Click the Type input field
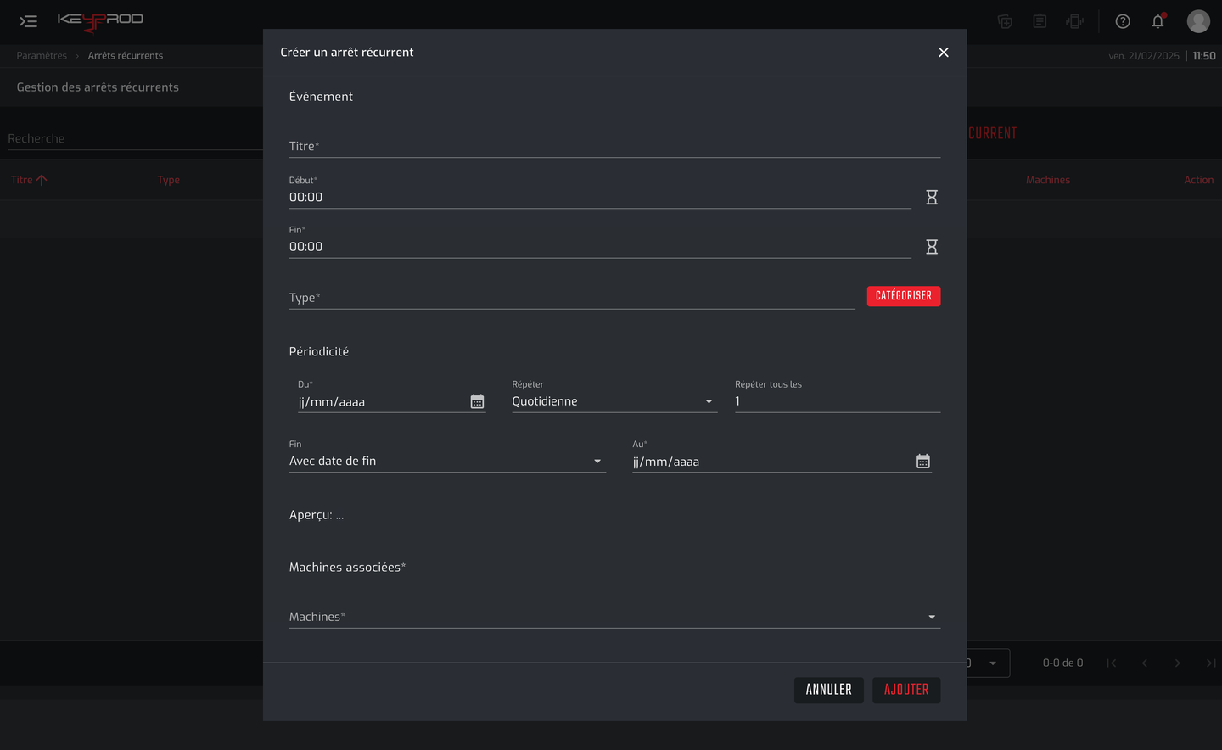 (x=572, y=298)
